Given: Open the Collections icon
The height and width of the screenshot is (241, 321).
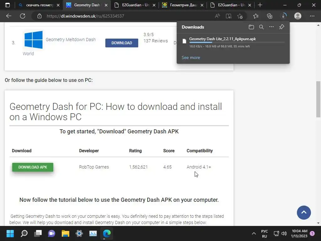Looking at the screenshot, I should pyautogui.click(x=270, y=16).
